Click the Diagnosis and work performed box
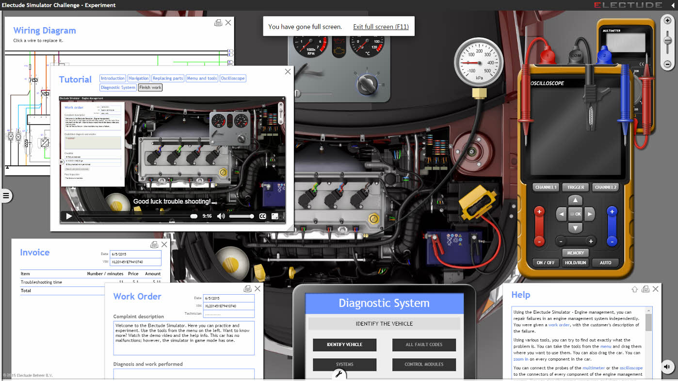Viewport: 678px width, 381px height. tap(184, 374)
